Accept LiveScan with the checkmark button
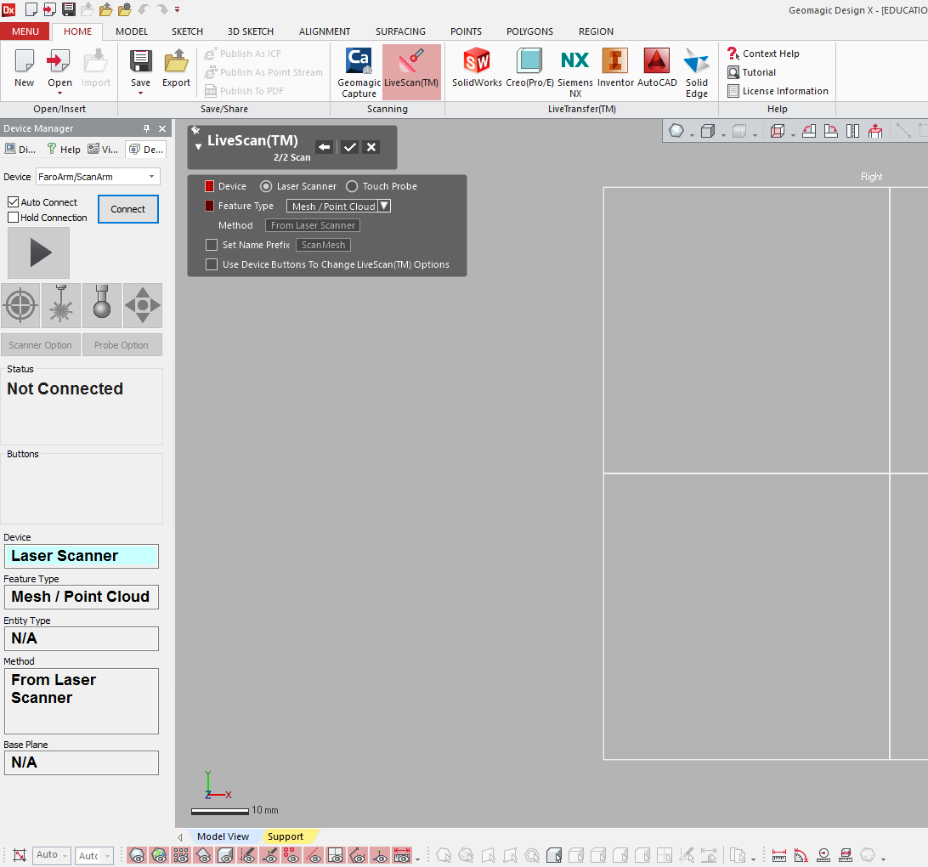Viewport: 928px width, 867px height. point(350,147)
